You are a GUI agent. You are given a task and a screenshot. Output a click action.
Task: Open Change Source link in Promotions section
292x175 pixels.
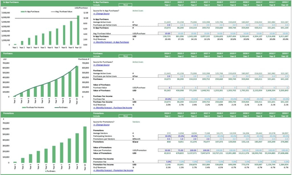[x=101, y=125]
